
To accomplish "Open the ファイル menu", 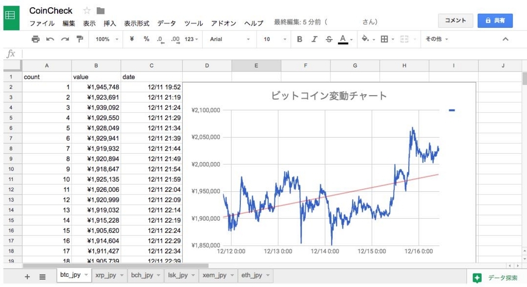I will coord(42,23).
